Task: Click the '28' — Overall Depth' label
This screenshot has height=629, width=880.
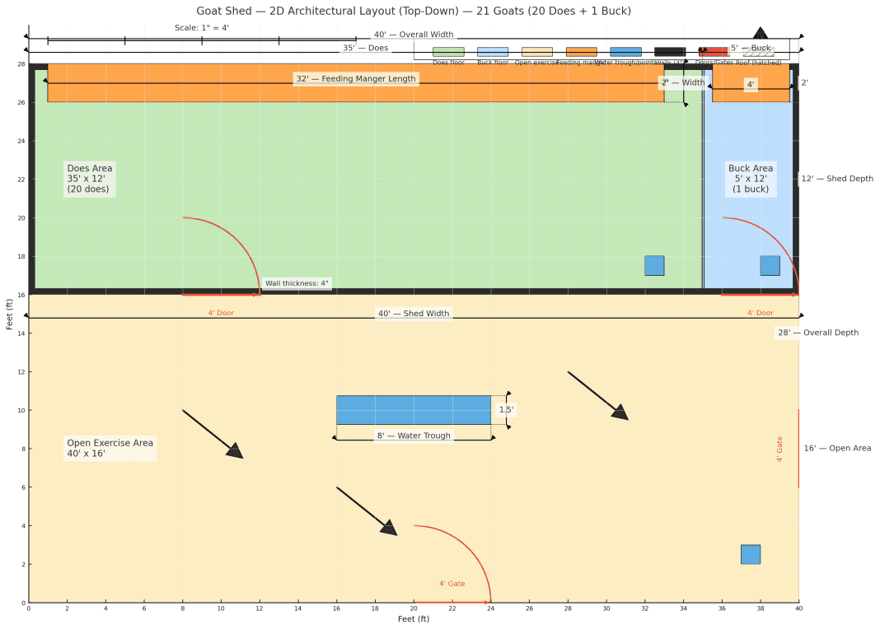Action: 817,333
